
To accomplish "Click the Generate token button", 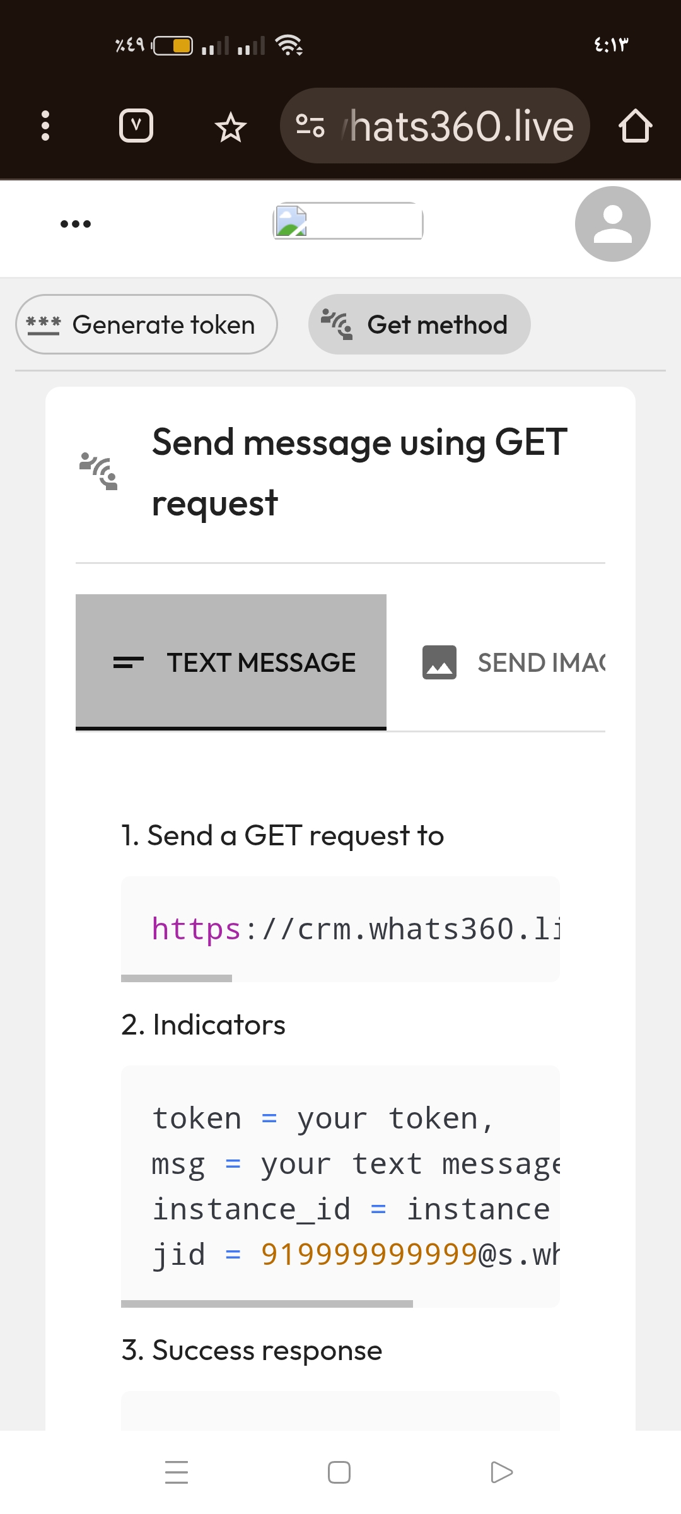I will (x=146, y=324).
